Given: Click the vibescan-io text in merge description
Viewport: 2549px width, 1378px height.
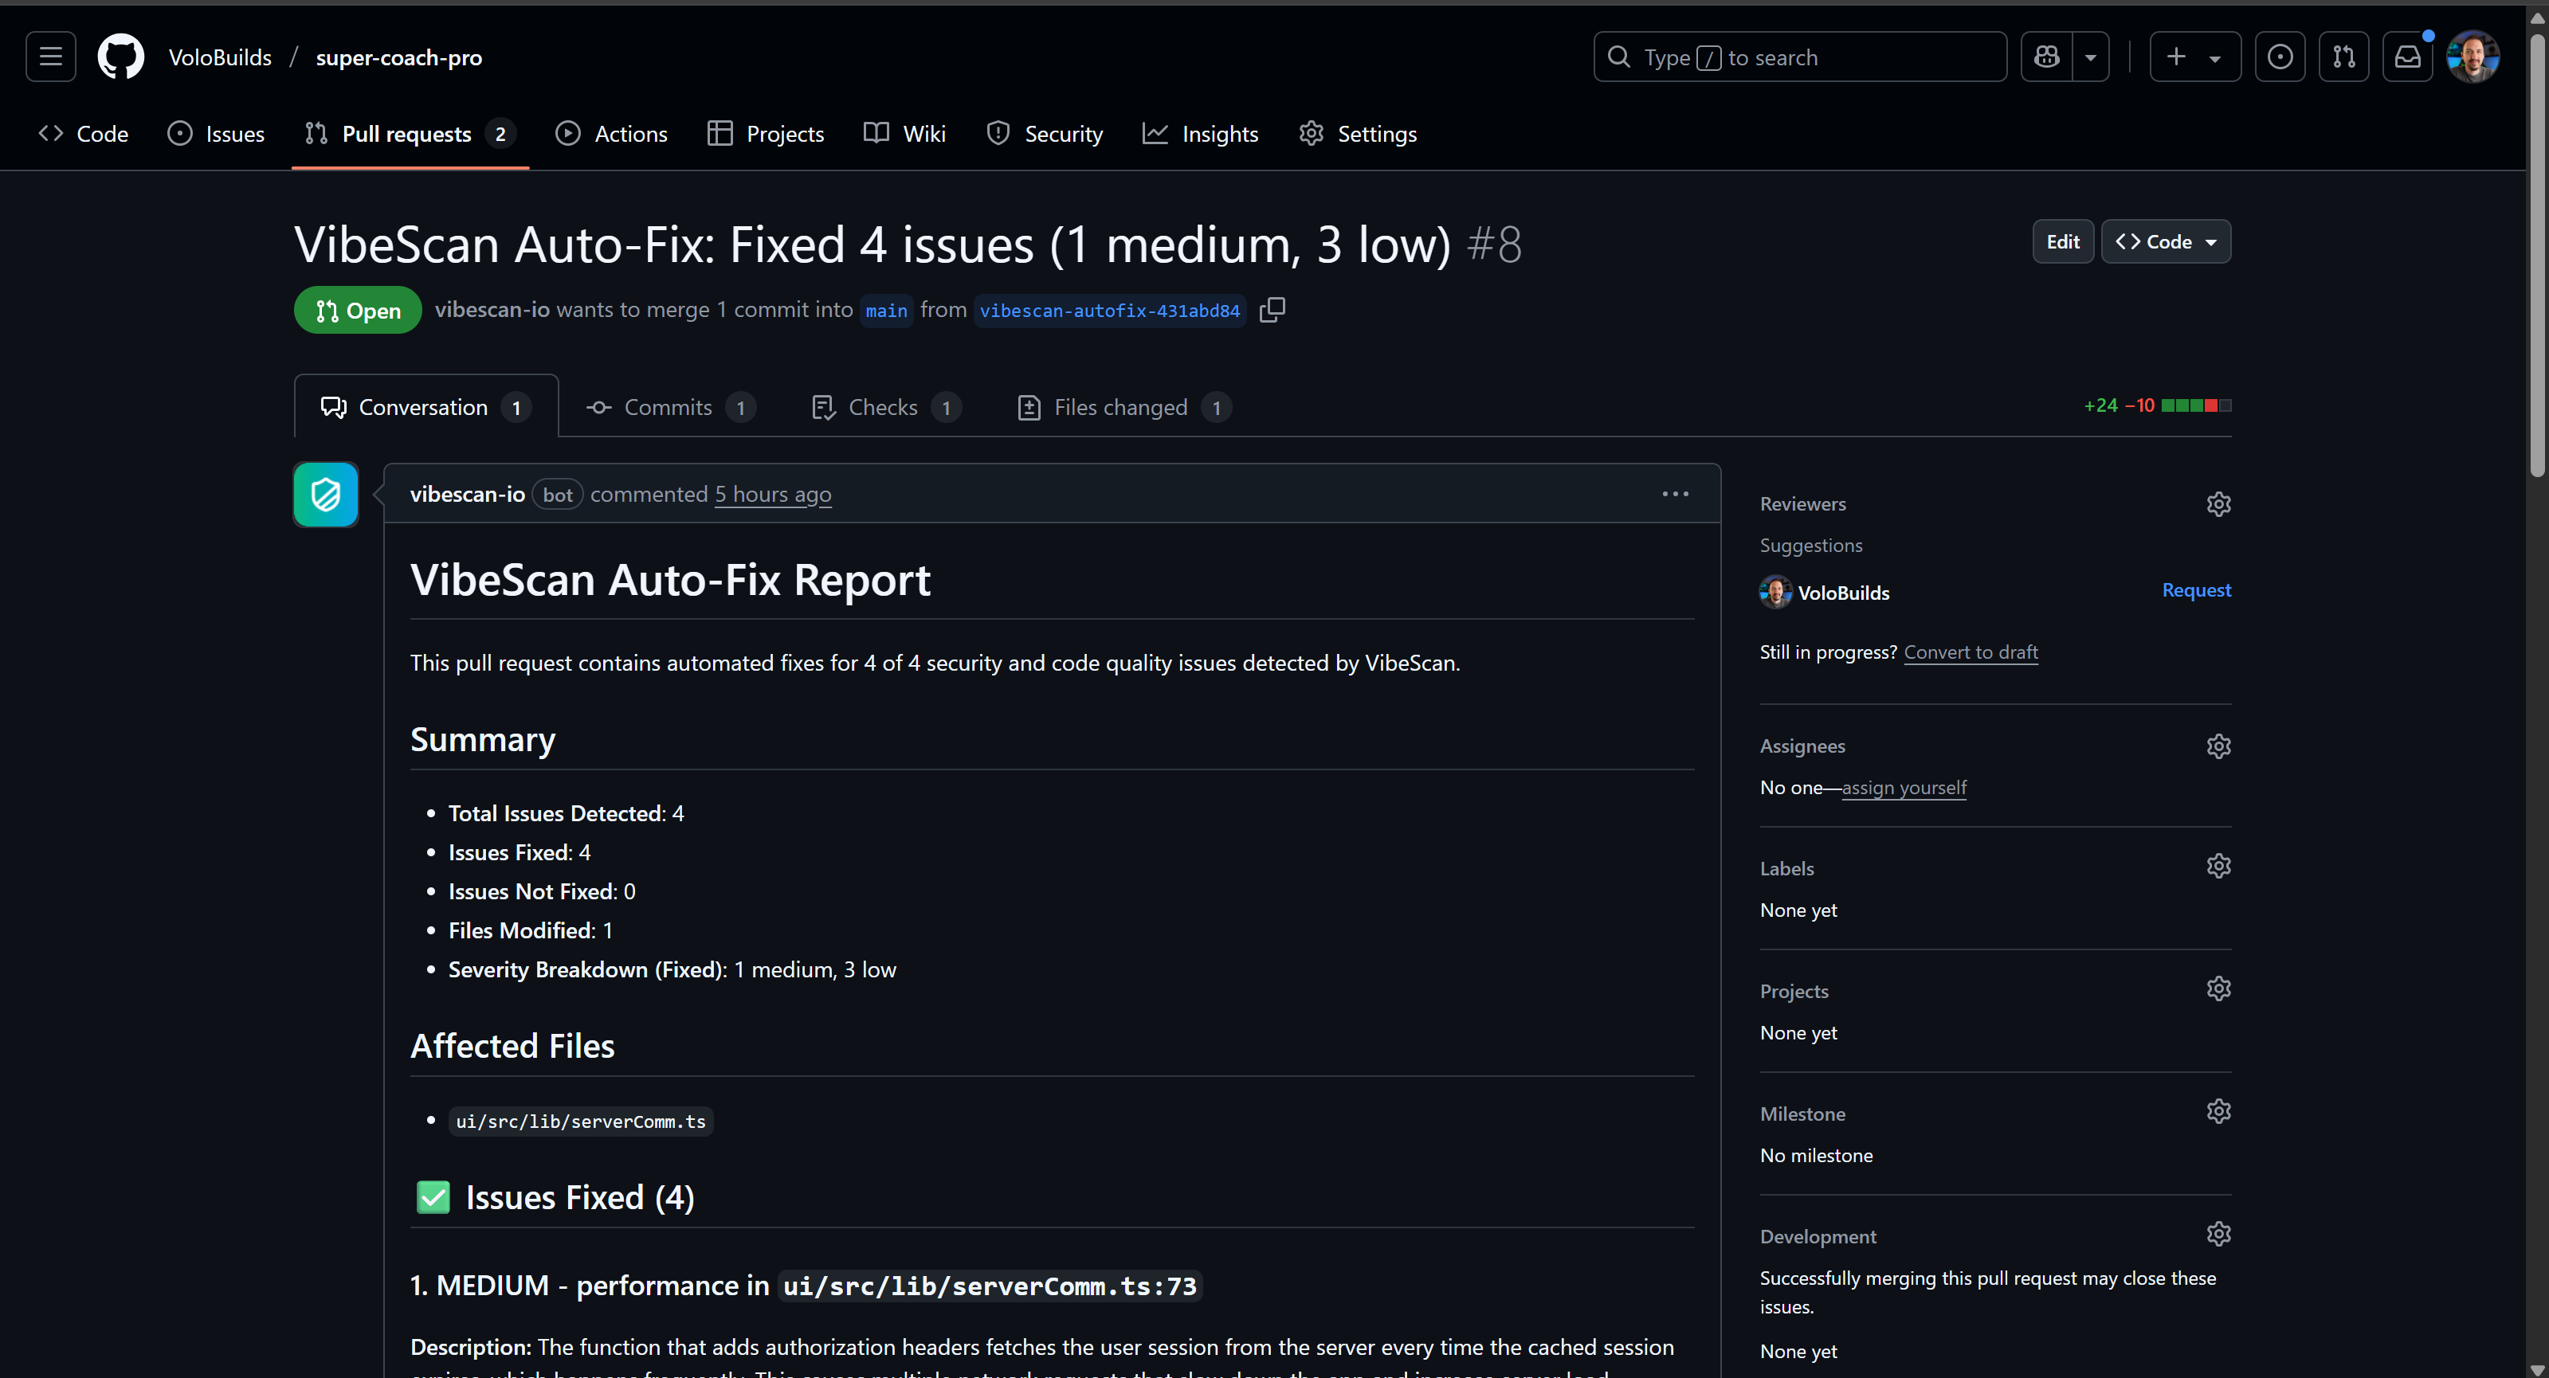Looking at the screenshot, I should point(492,310).
